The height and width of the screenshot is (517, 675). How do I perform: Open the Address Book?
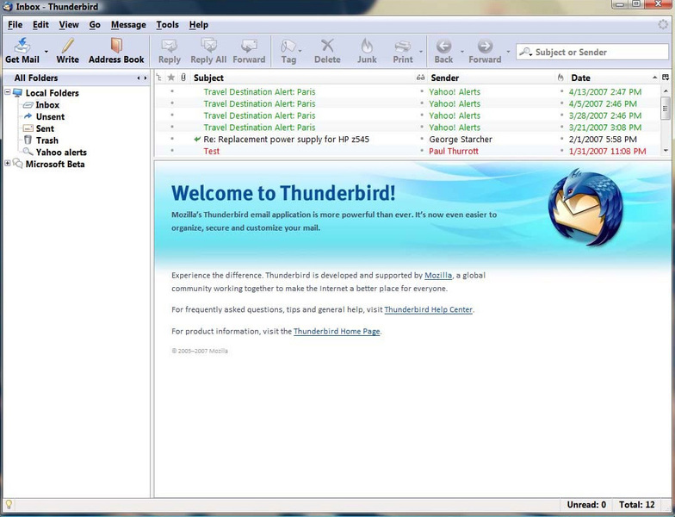pos(116,51)
